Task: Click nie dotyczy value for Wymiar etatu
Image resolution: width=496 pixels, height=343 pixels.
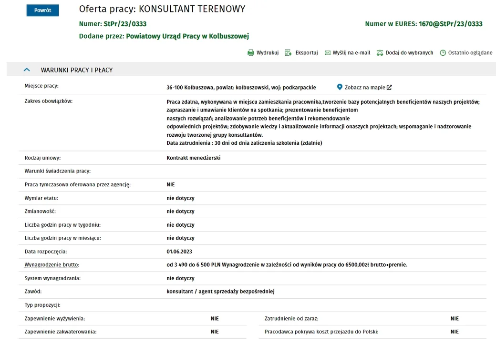Action: pyautogui.click(x=180, y=198)
